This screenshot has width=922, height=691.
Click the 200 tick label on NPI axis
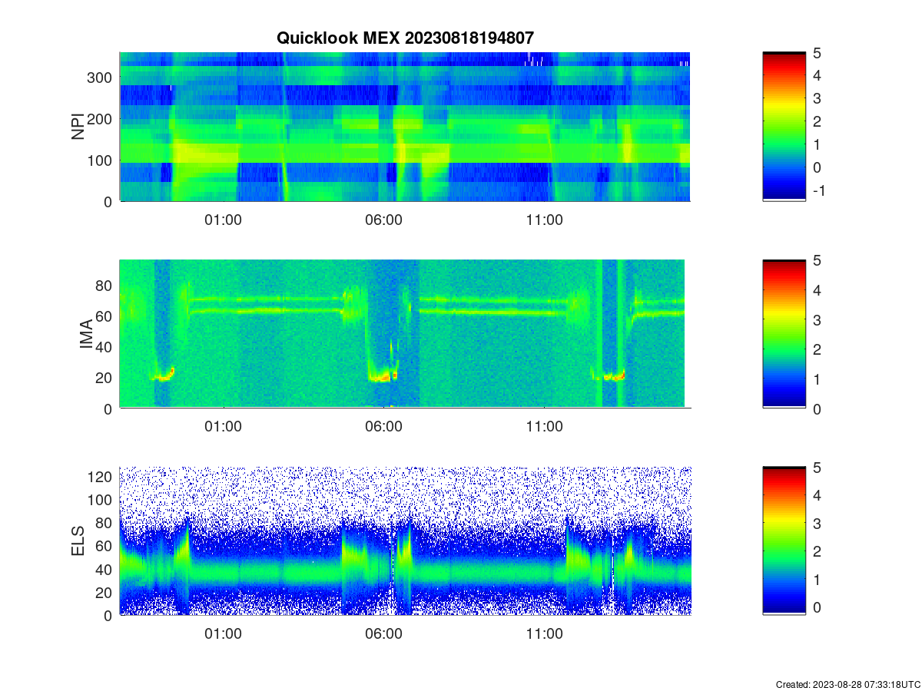101,119
